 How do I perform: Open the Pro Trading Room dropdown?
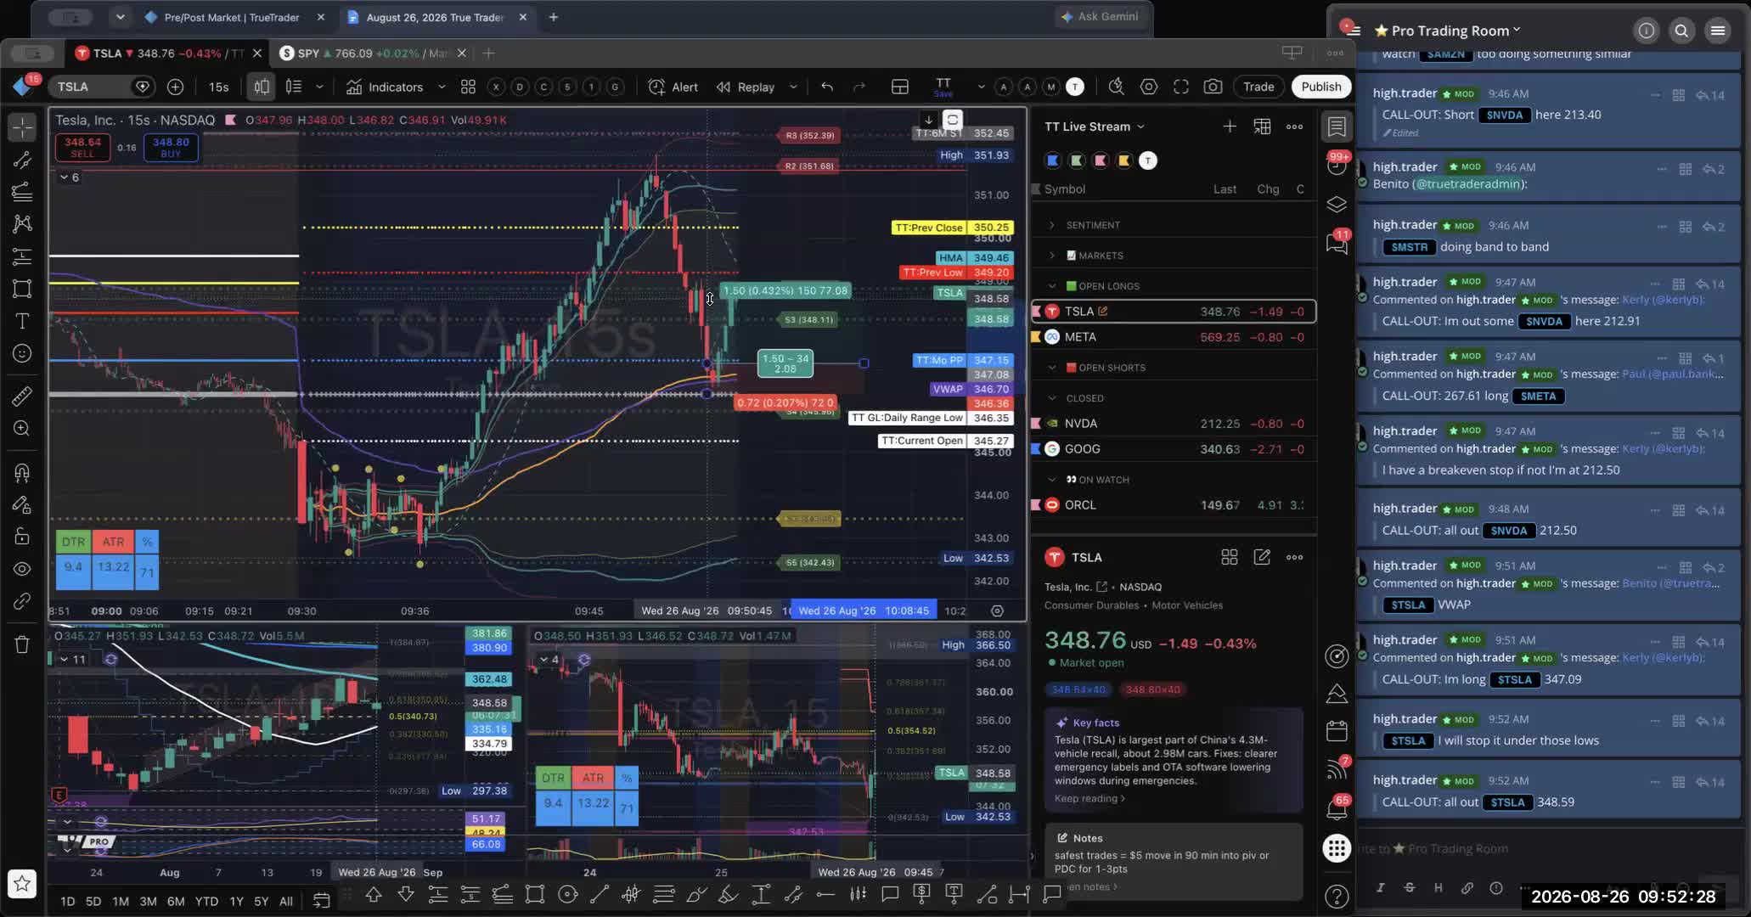click(1447, 31)
